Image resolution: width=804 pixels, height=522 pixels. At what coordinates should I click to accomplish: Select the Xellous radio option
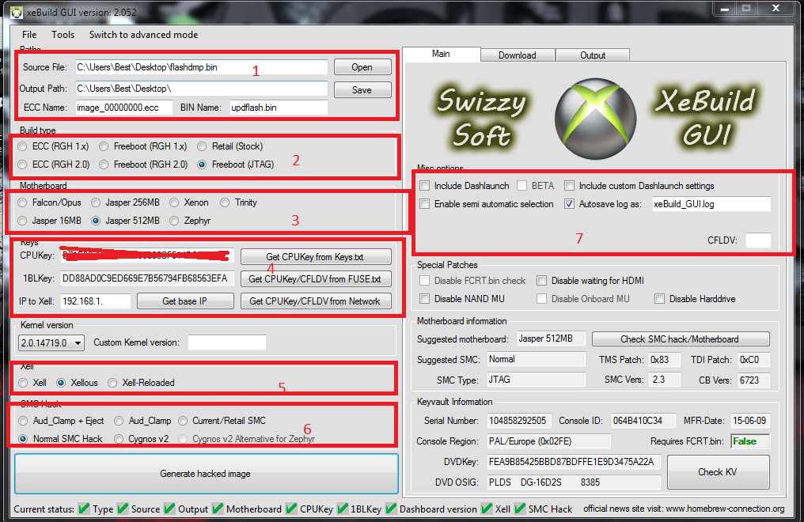(77, 383)
